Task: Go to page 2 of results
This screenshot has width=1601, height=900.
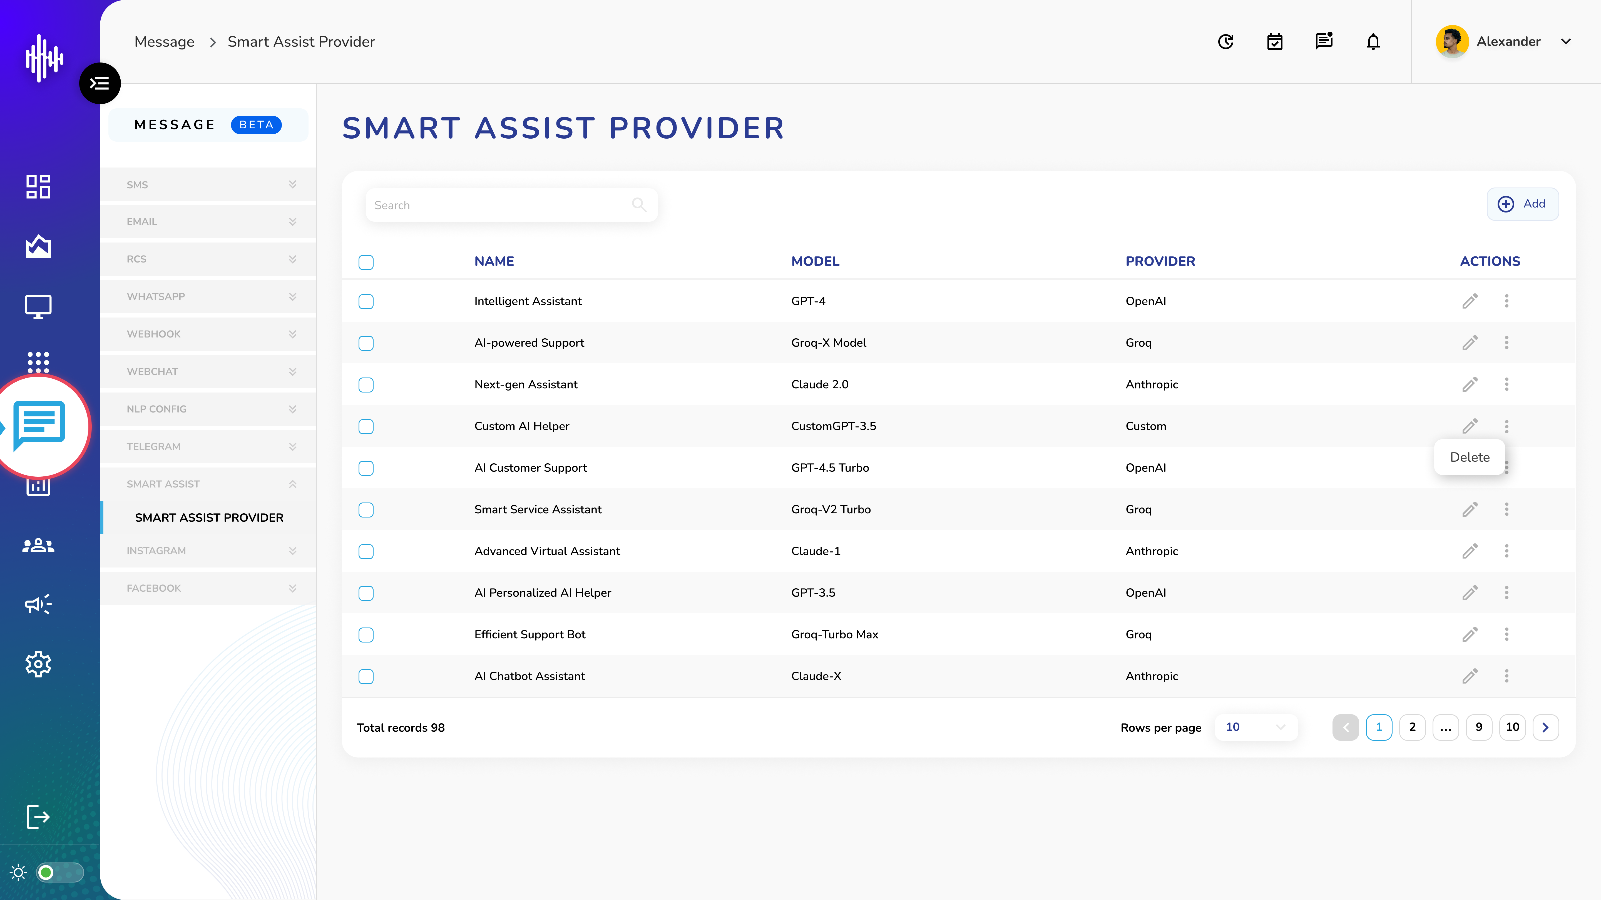Action: [1412, 727]
